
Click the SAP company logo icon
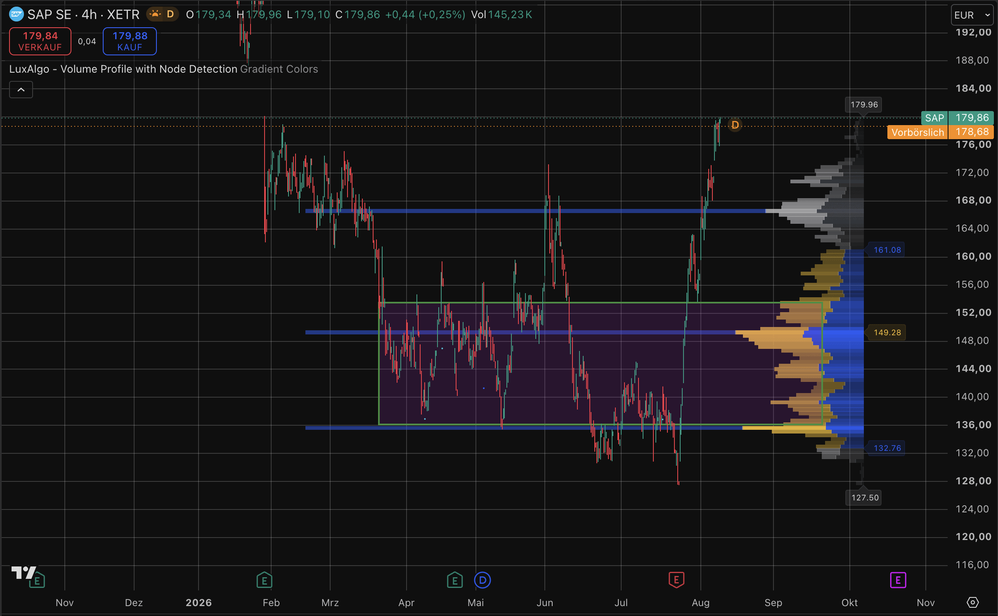[16, 14]
